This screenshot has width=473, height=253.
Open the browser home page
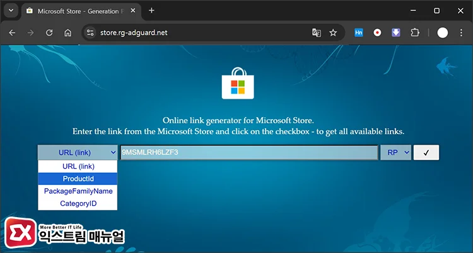click(x=68, y=33)
